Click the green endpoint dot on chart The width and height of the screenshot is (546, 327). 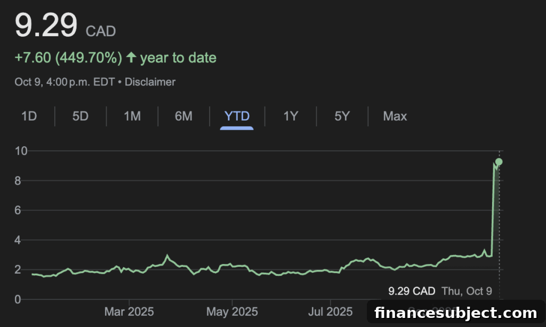(x=499, y=162)
